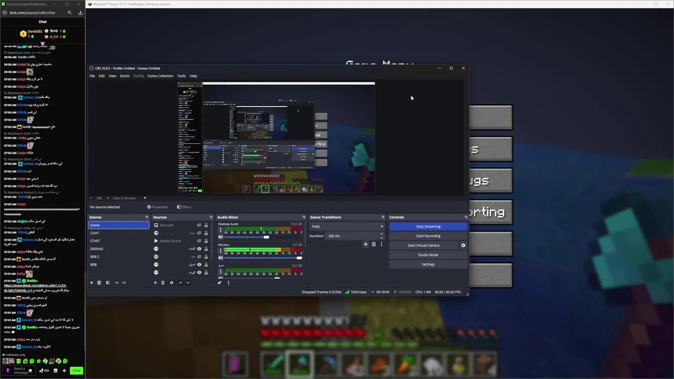Click Start Recording button
674x379 pixels.
click(x=428, y=236)
